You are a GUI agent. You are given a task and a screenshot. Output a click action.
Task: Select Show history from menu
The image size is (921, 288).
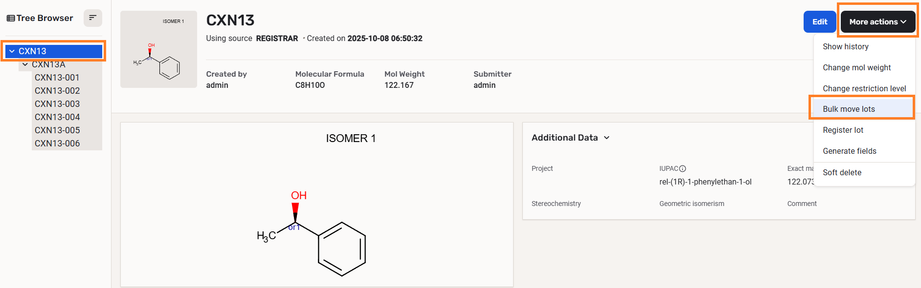[x=845, y=46]
